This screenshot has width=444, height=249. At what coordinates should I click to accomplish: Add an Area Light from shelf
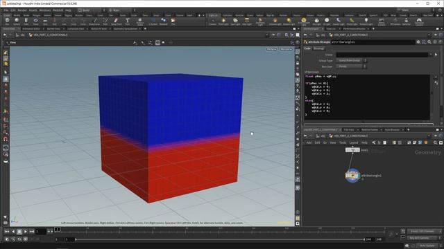point(247,21)
